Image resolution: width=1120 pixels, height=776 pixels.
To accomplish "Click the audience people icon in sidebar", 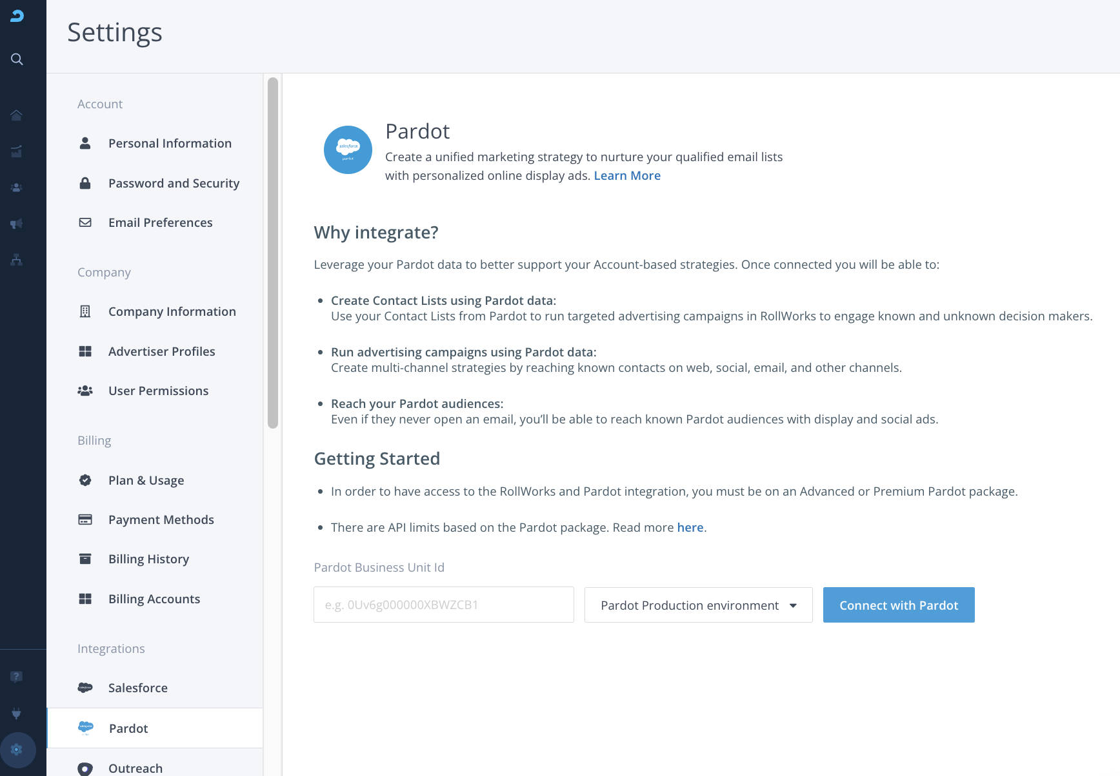I will (17, 188).
